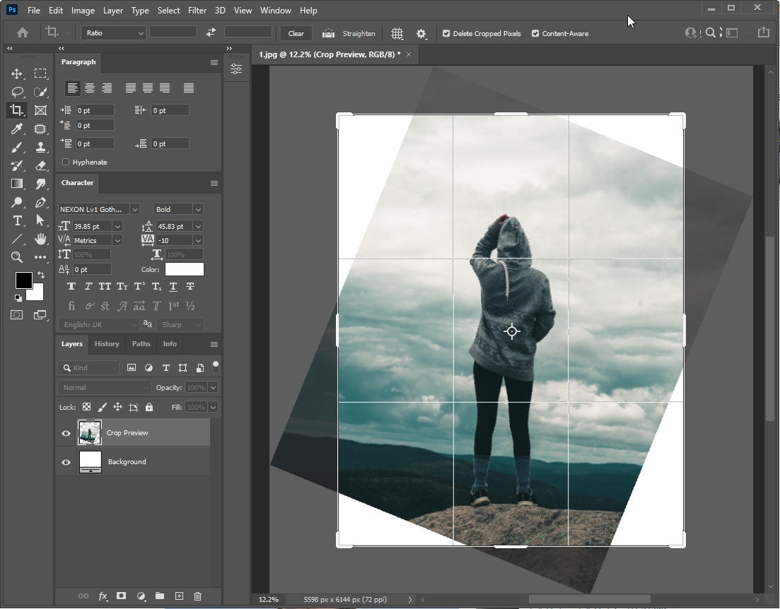Select the Hand tool
This screenshot has height=609, width=780.
click(40, 239)
